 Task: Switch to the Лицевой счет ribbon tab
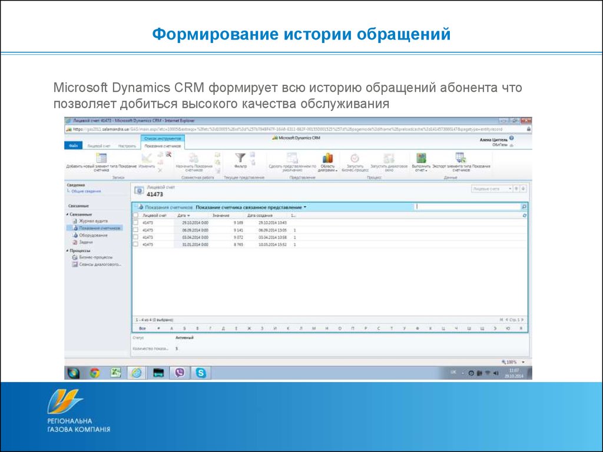point(99,146)
